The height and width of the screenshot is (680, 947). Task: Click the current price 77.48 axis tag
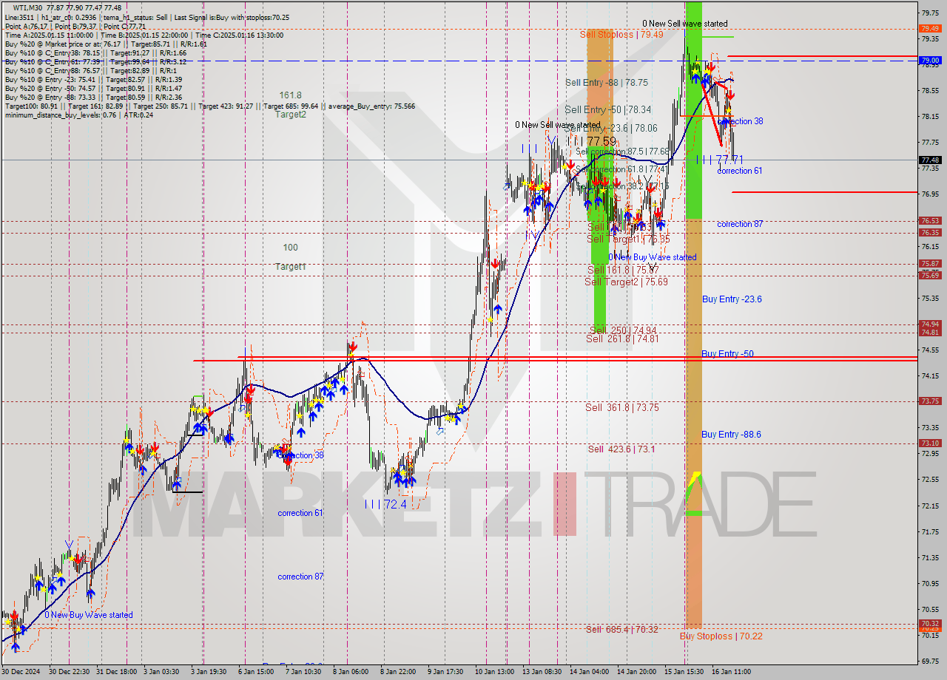pos(929,160)
